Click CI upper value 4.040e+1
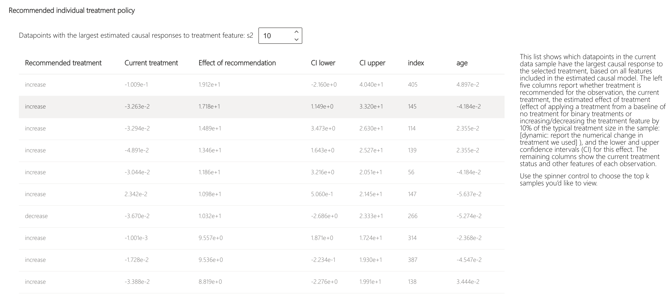Image resolution: width=670 pixels, height=297 pixels. pyautogui.click(x=371, y=85)
